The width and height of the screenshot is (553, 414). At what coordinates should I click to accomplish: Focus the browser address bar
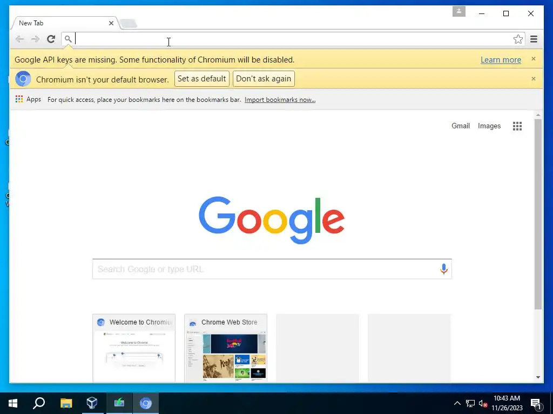(293, 39)
